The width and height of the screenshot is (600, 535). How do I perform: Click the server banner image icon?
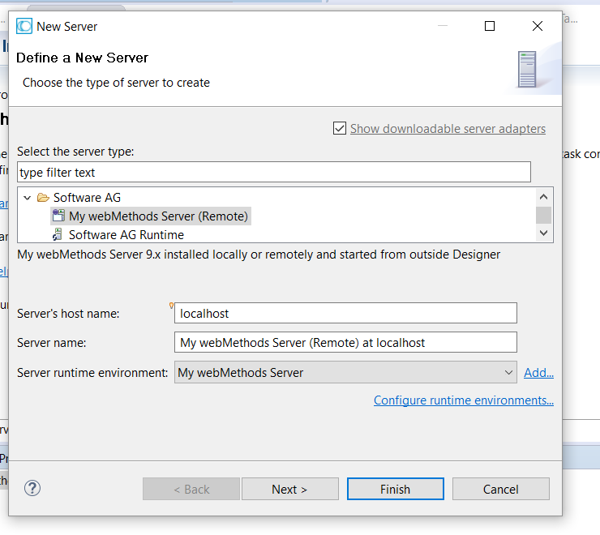[x=527, y=70]
